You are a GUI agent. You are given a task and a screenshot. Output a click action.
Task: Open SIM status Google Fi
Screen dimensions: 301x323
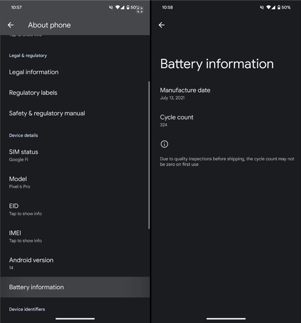(x=75, y=155)
